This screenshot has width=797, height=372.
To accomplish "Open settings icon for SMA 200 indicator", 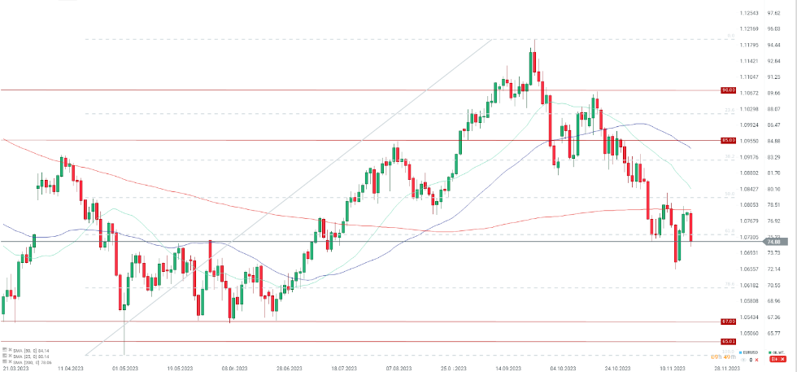I will click(3, 362).
